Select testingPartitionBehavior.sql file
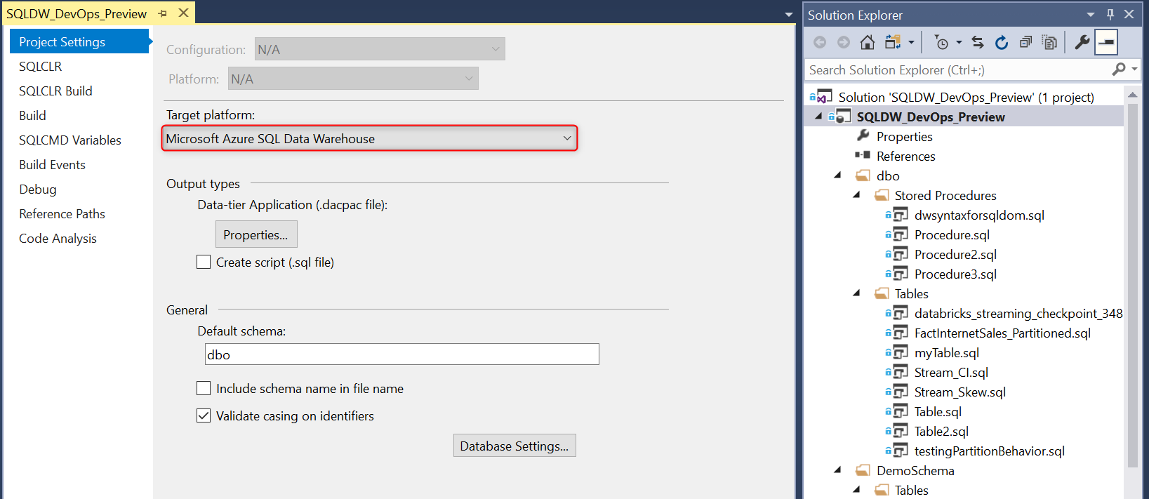Viewport: 1149px width, 499px height. point(989,451)
